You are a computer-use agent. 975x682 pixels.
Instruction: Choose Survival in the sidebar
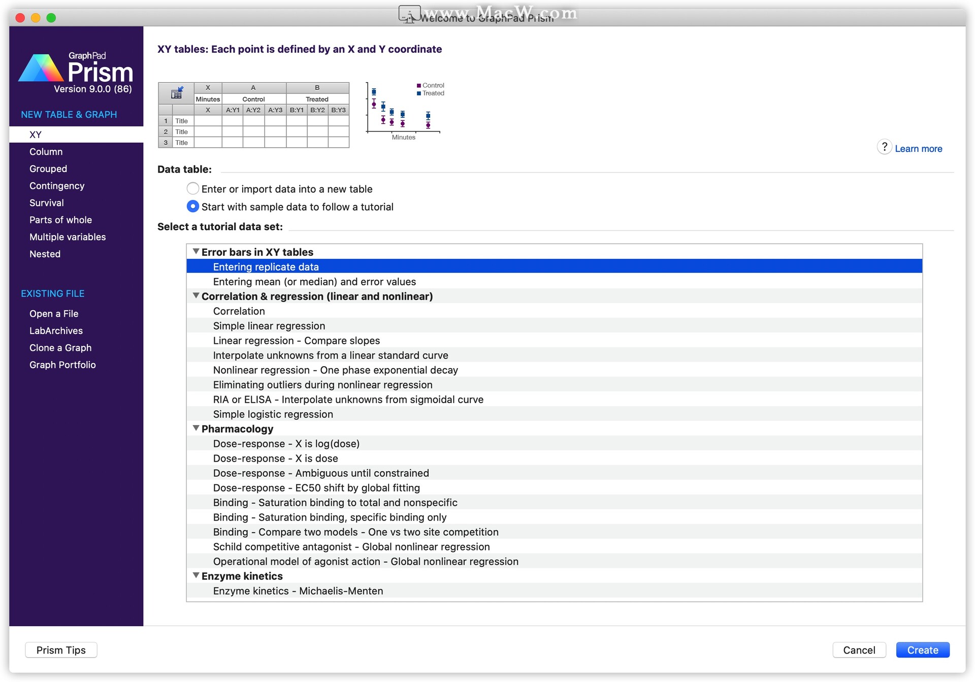(46, 203)
